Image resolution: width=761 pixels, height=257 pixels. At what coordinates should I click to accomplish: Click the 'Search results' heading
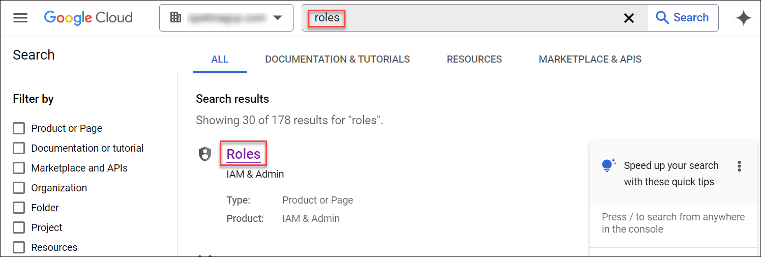pyautogui.click(x=232, y=99)
